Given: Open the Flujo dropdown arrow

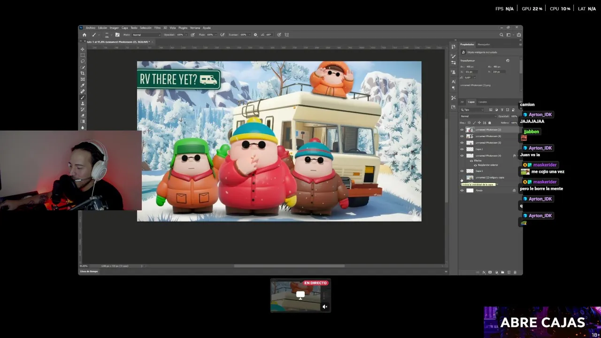Looking at the screenshot, I should 216,35.
